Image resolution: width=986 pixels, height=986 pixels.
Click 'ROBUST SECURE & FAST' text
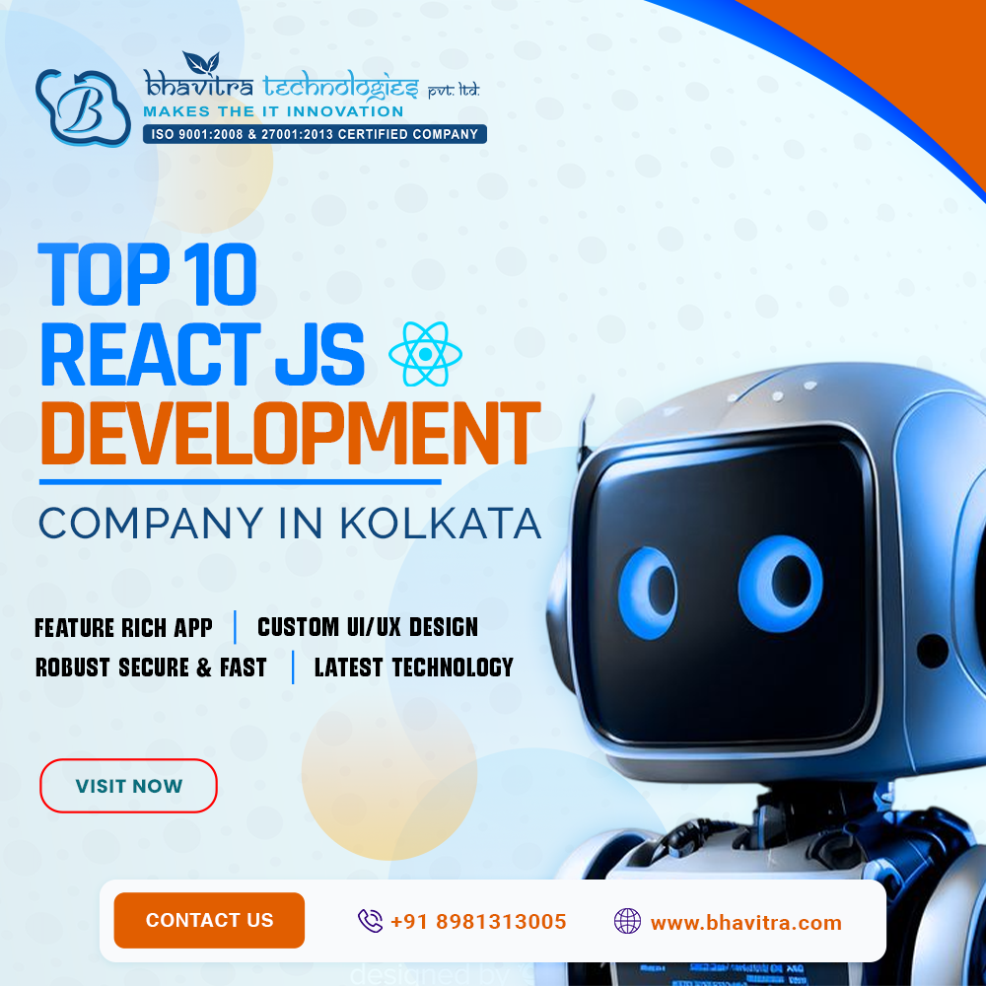pyautogui.click(x=151, y=668)
